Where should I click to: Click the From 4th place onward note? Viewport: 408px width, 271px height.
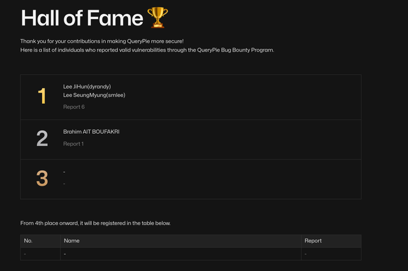pyautogui.click(x=95, y=223)
